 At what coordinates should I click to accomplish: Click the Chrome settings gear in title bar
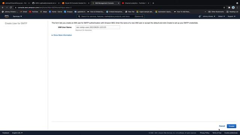[x=237, y=3]
